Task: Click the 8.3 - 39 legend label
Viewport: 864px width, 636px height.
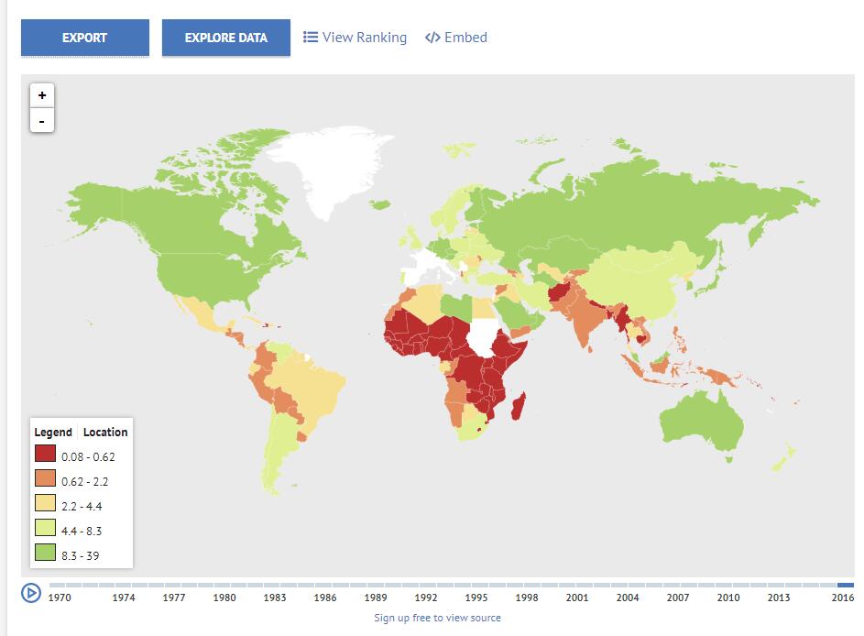Action: (x=81, y=555)
